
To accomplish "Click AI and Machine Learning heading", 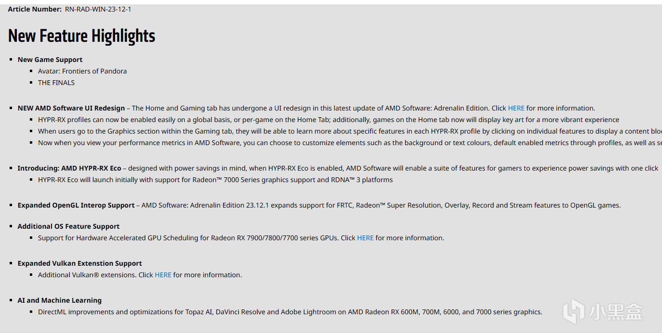I will 60,300.
